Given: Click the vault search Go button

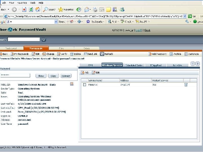Looking at the screenshot, I should coord(44,40).
